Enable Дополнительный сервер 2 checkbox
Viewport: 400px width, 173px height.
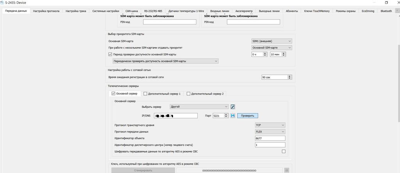[189, 94]
